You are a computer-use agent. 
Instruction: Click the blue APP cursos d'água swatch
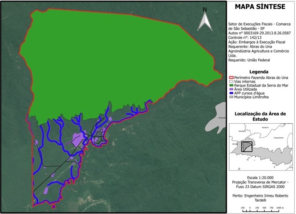pos(231,93)
